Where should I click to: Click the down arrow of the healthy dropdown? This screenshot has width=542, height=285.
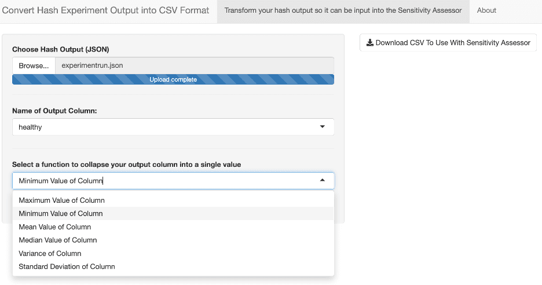323,127
